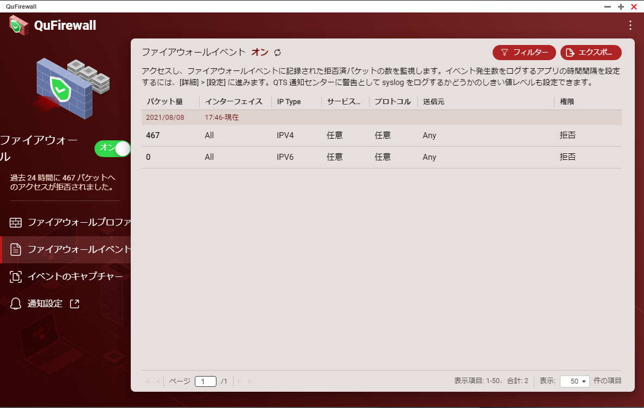Close the QuFirewall window
Screen dimensions: 644x408
[x=634, y=7]
